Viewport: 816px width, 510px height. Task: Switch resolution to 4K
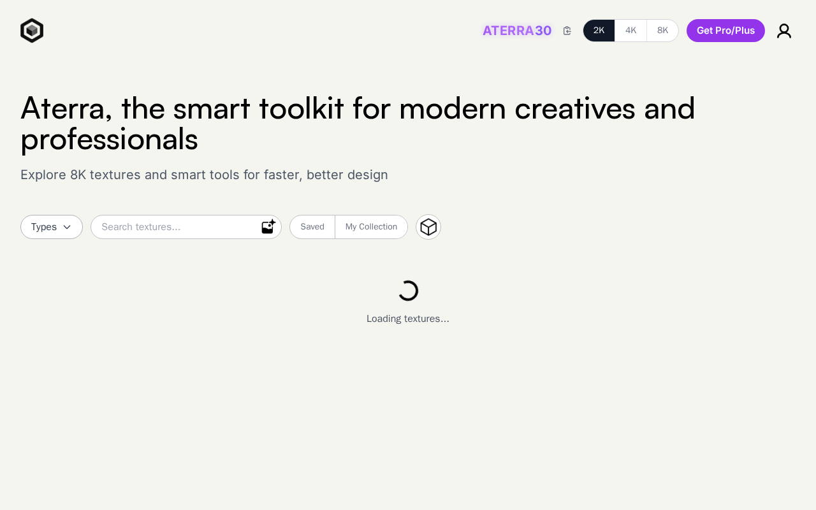631,31
